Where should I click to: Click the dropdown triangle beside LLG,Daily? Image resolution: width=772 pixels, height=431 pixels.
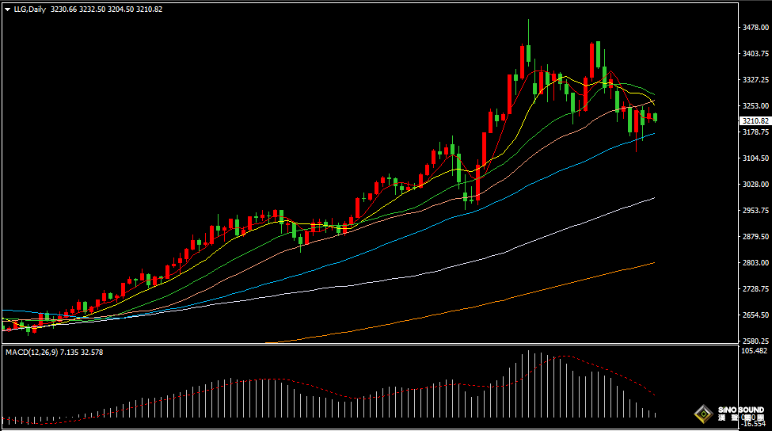pyautogui.click(x=6, y=10)
